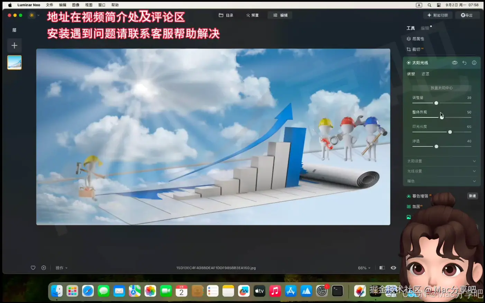Click the eye preview icon at bottom right
This screenshot has height=303, width=485.
point(393,267)
